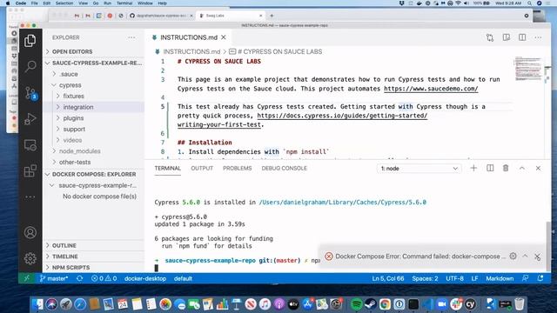Open gear on Docker Compose error notification
Viewport: 557px width, 313px height.
point(513,256)
